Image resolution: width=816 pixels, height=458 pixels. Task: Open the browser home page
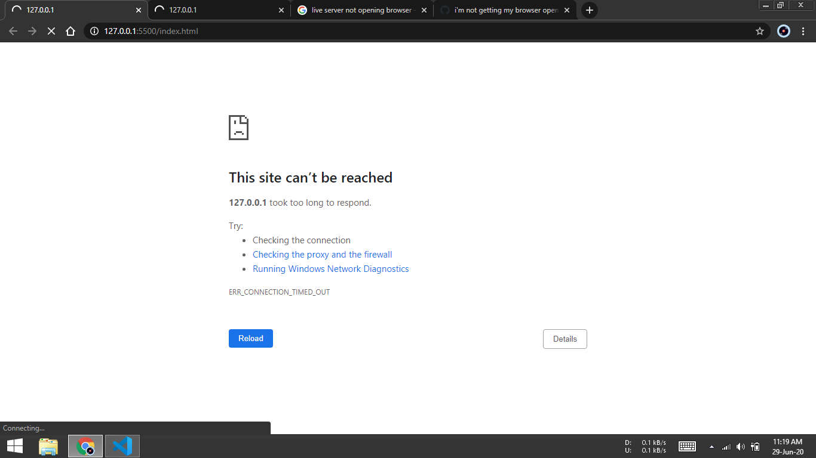pos(70,31)
